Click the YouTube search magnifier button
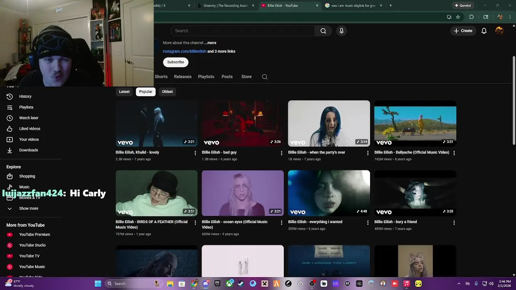This screenshot has height=290, width=516. (x=323, y=31)
